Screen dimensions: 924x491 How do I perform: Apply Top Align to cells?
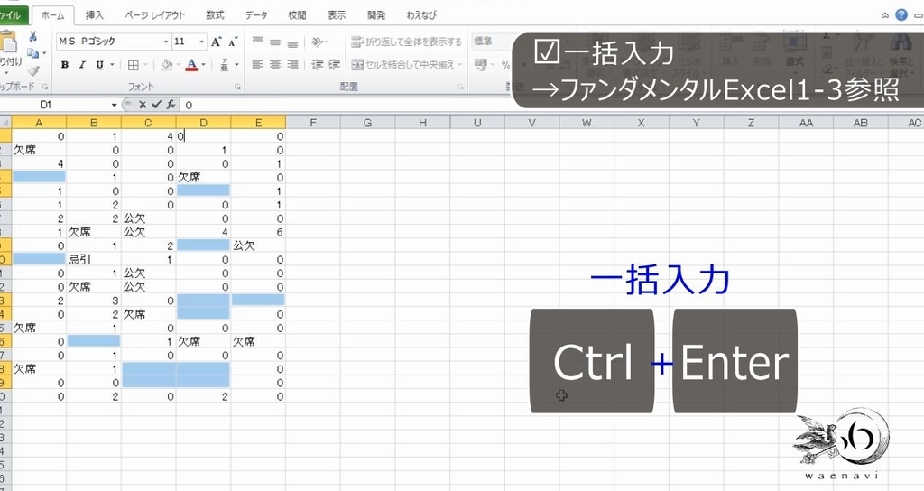coord(257,42)
